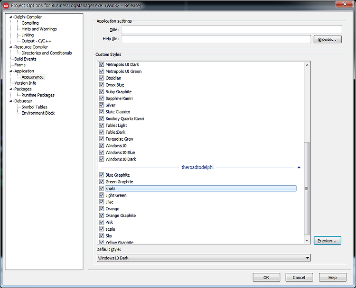Open Help for project options
This screenshot has height=288, width=356.
click(333, 278)
